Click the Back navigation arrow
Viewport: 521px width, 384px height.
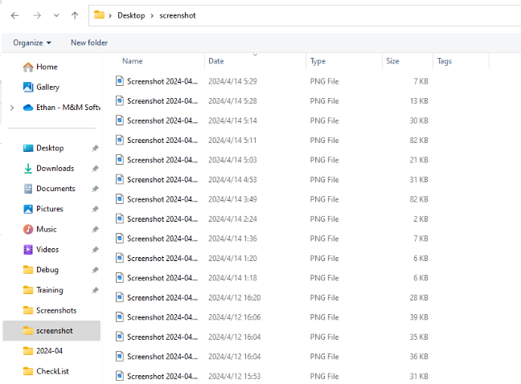pyautogui.click(x=14, y=15)
